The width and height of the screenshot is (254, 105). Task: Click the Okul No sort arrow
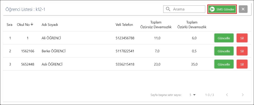[32, 24]
